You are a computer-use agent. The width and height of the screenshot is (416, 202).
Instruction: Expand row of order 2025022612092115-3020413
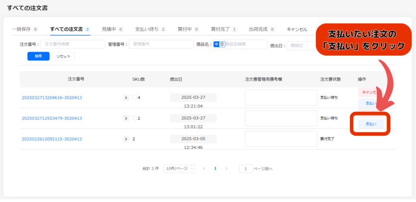(126, 139)
